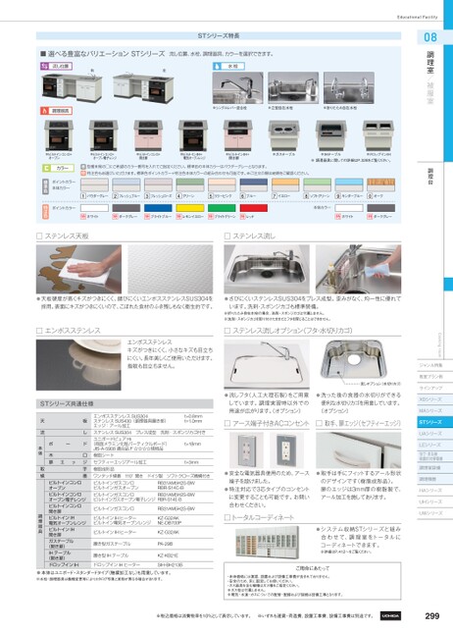Click the orange 調理器具 flame category icon

pyautogui.click(x=45, y=111)
